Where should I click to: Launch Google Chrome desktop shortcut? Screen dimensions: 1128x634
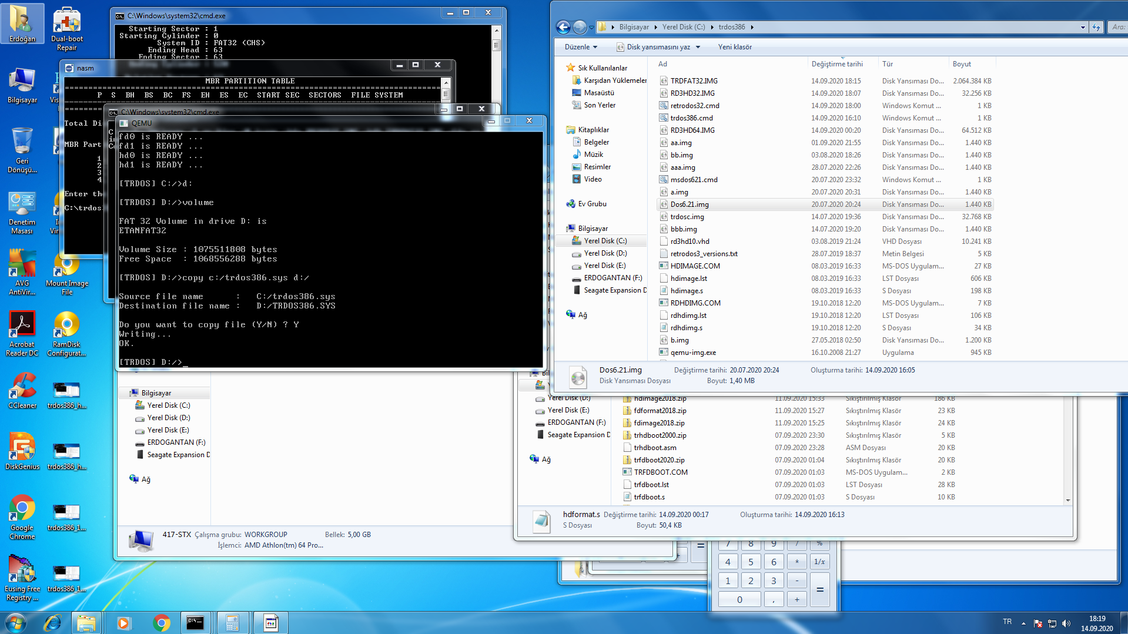pos(22,517)
